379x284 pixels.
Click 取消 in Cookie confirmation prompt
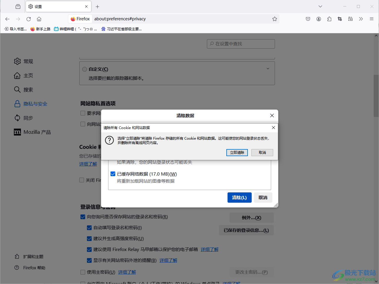click(x=262, y=153)
